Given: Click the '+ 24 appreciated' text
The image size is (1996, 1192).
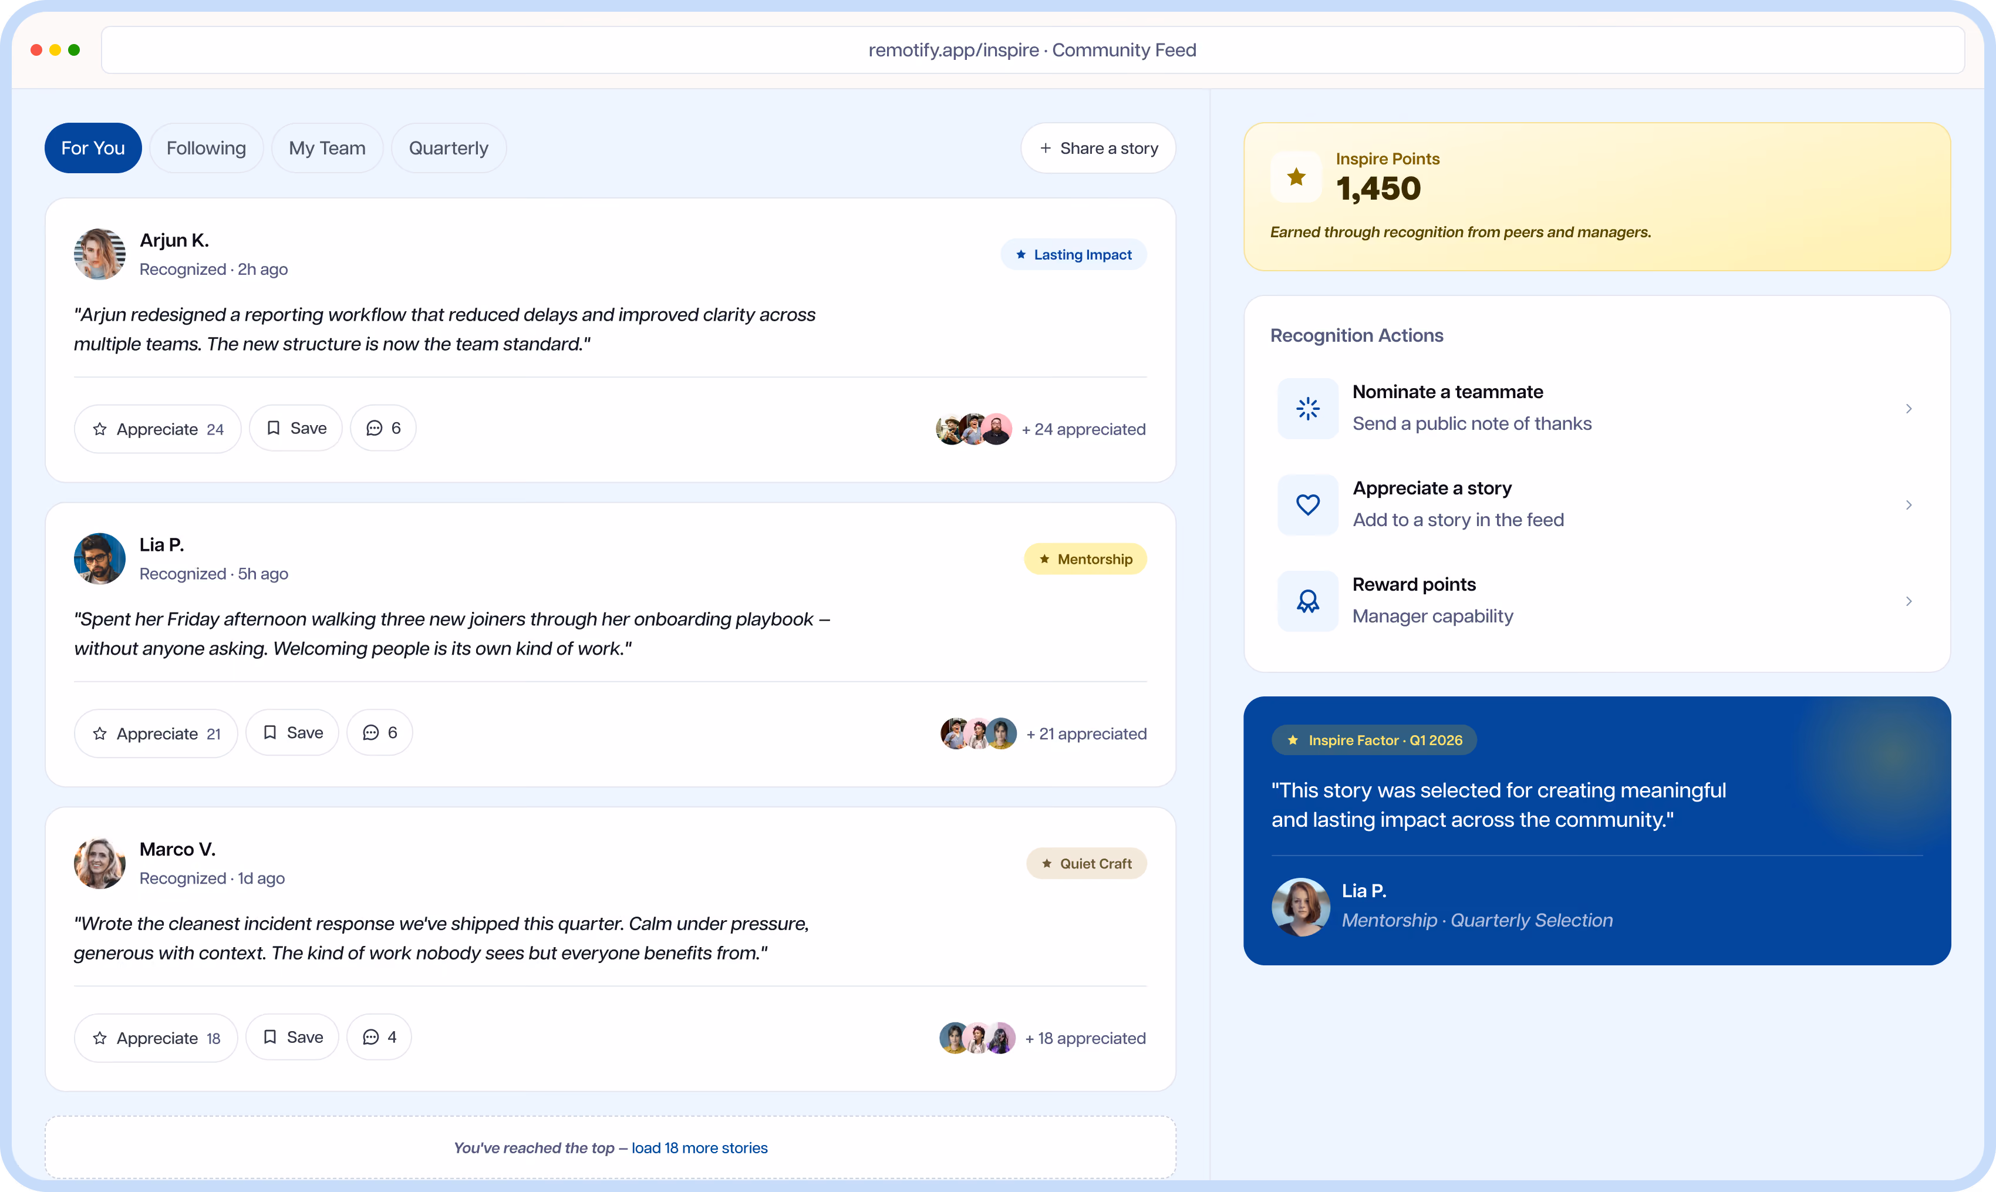Looking at the screenshot, I should 1084,429.
